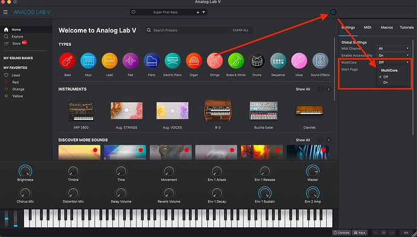The height and width of the screenshot is (237, 417).
Task: Switch to the MIDI tab
Action: (367, 27)
